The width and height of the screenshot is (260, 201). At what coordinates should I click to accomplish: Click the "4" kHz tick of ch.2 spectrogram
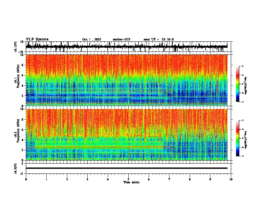click(x=23, y=140)
